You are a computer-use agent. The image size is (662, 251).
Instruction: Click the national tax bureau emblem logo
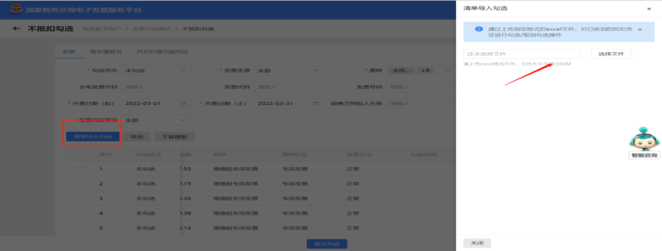tap(17, 9)
